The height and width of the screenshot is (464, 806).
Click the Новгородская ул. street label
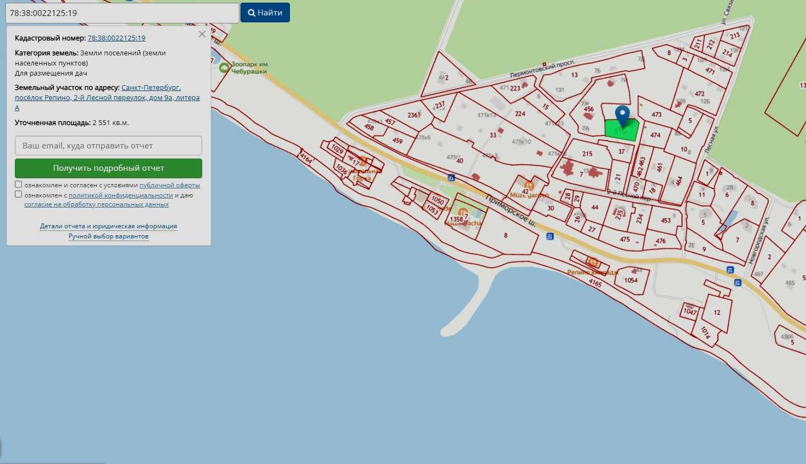[x=759, y=241]
